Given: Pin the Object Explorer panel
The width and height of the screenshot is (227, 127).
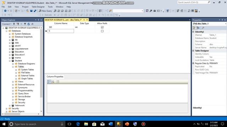Looking at the screenshot, I should pos(39,20).
